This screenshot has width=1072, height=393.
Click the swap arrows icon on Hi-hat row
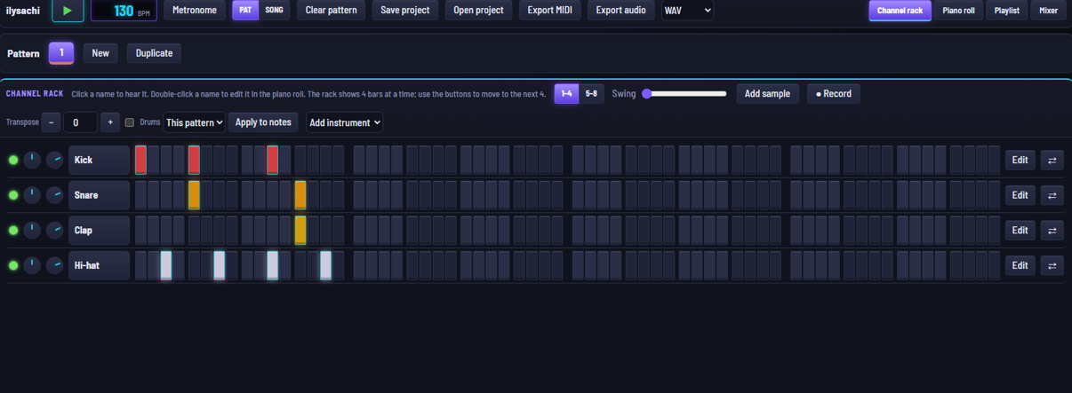coord(1052,265)
